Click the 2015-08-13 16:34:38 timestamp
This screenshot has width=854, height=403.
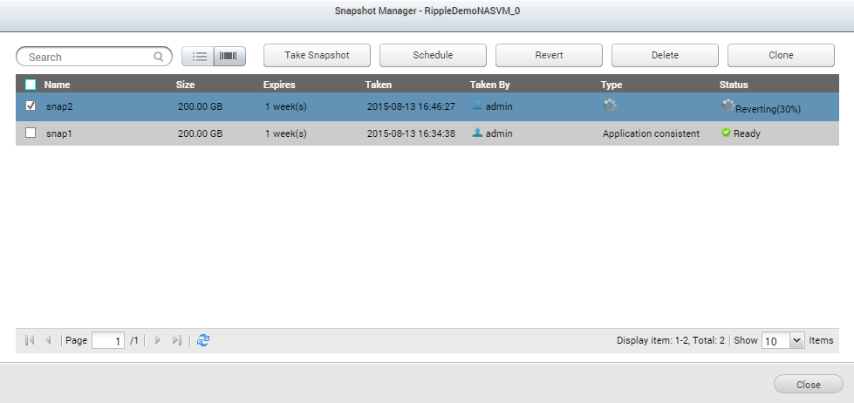tap(411, 133)
